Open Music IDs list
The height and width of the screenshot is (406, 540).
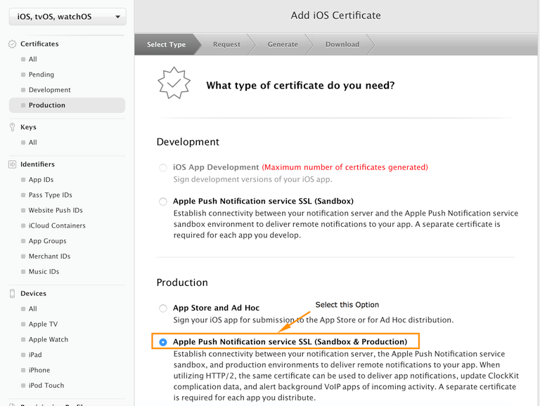(44, 271)
